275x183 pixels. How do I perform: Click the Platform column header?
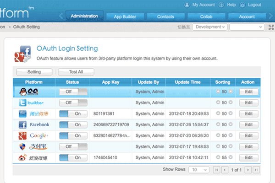34,82
